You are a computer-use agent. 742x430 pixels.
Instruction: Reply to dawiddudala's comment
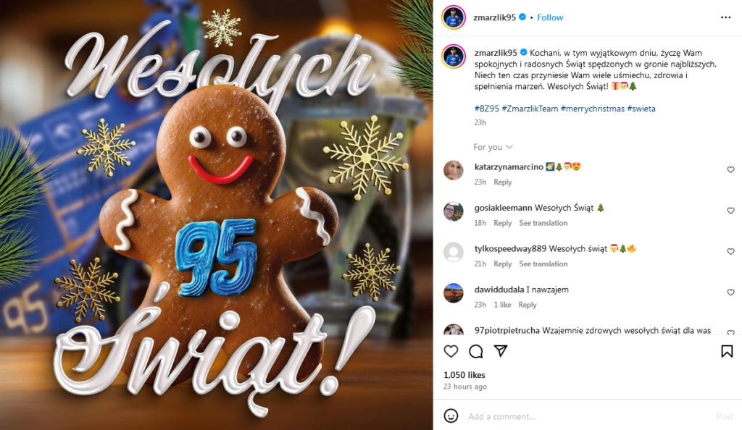[528, 305]
